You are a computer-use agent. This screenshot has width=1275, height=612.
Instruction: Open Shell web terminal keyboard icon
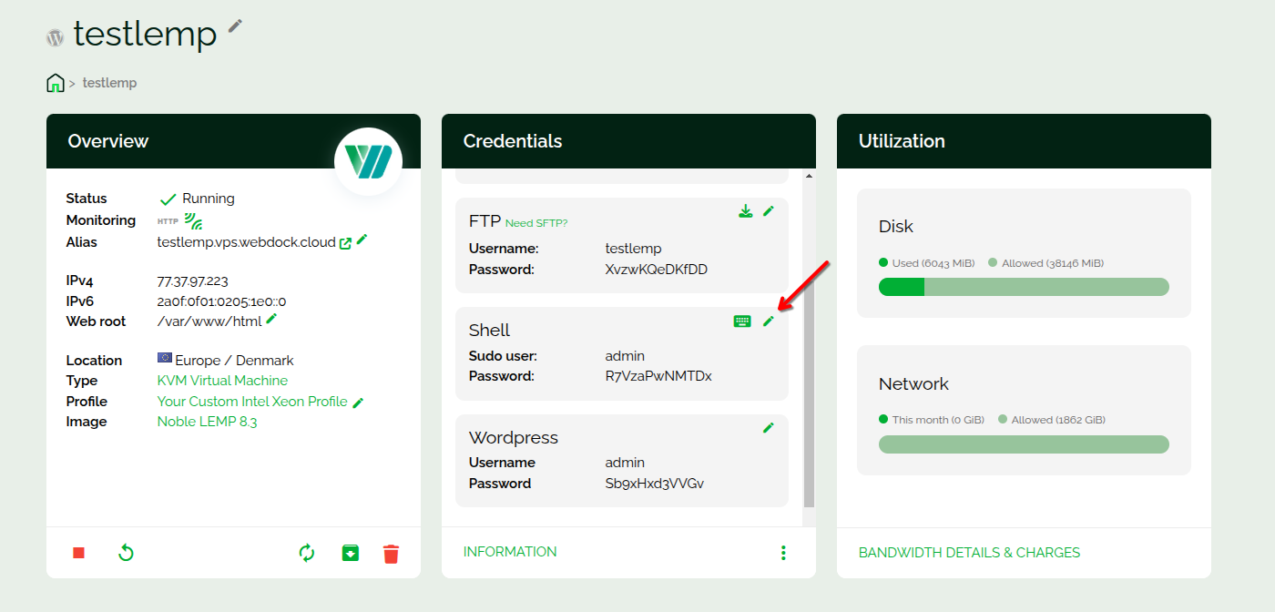742,321
